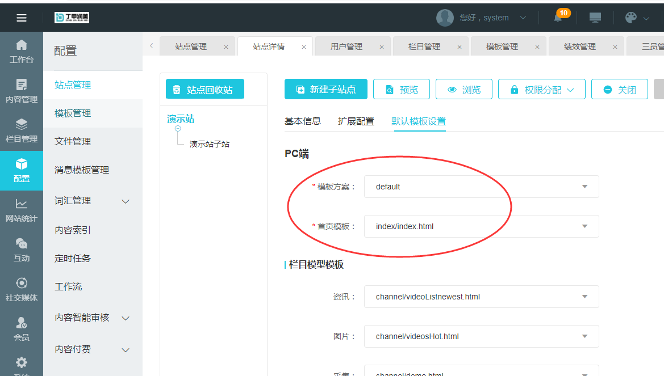Click the 关闭 button
This screenshot has height=376, width=664.
tap(620, 89)
